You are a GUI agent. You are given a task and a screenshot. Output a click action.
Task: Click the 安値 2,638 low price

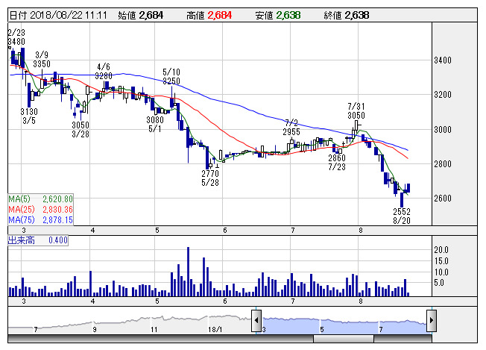(278, 15)
